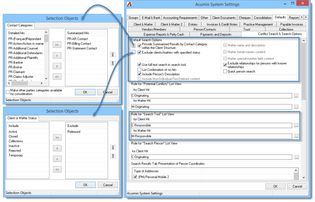Uncheck (PM) Personal Mobile 2 address type
Viewport: 315px width, 202px height.
tap(135, 177)
